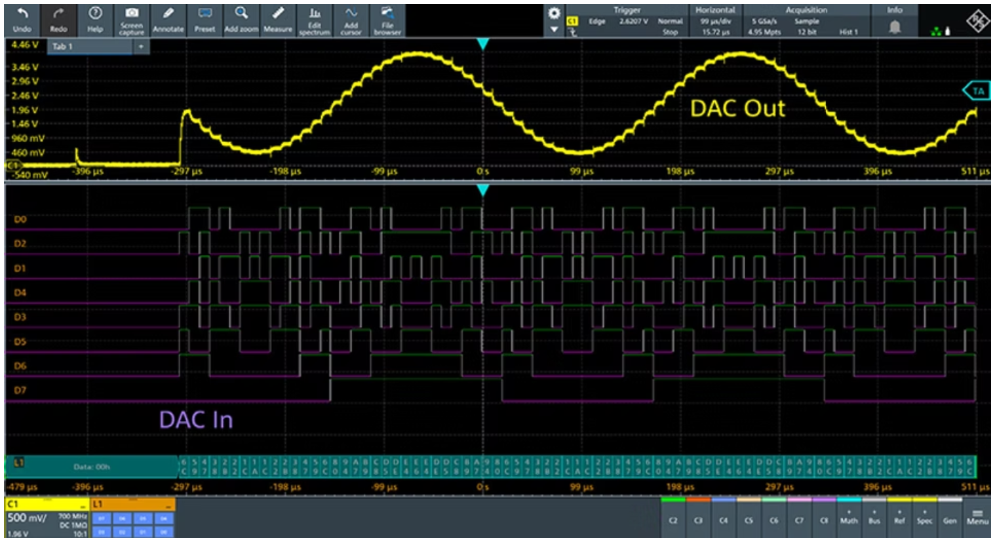Open the Horizontal settings panel
995x544 pixels.
(715, 20)
